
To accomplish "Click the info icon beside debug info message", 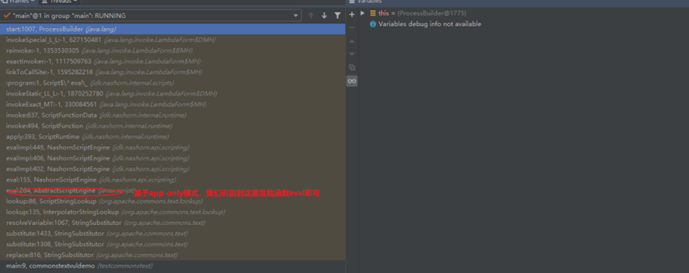I will pyautogui.click(x=373, y=24).
